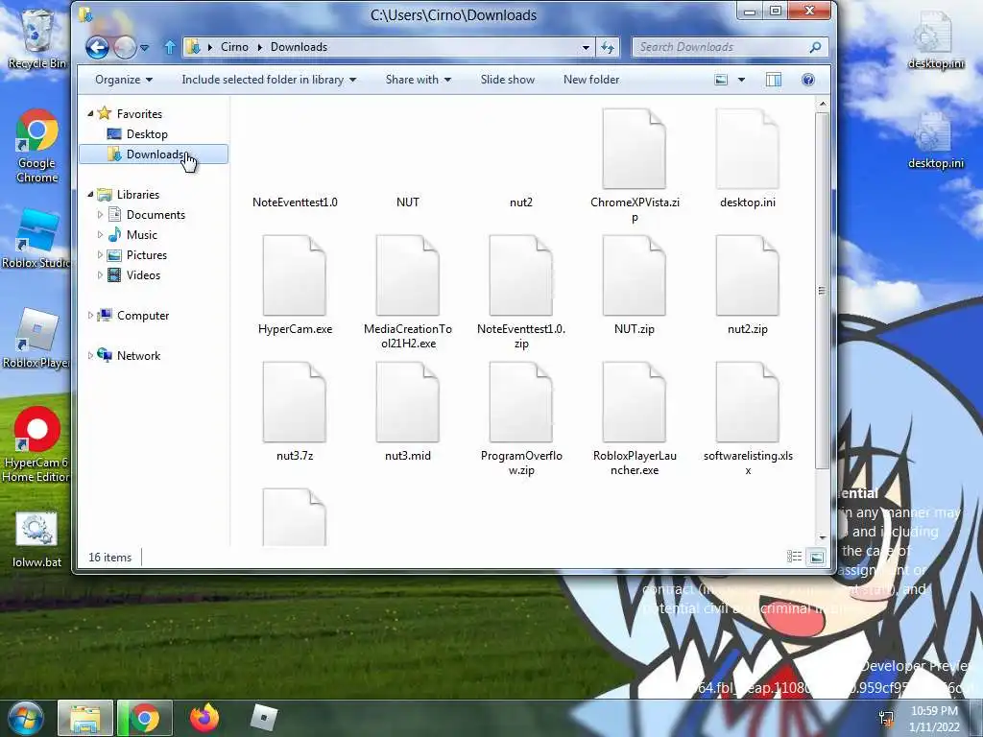This screenshot has width=983, height=737.
Task: Select Desktop under Favorites
Action: tap(147, 134)
